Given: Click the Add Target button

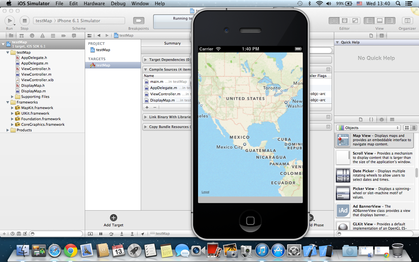Looking at the screenshot, I should click(114, 220).
